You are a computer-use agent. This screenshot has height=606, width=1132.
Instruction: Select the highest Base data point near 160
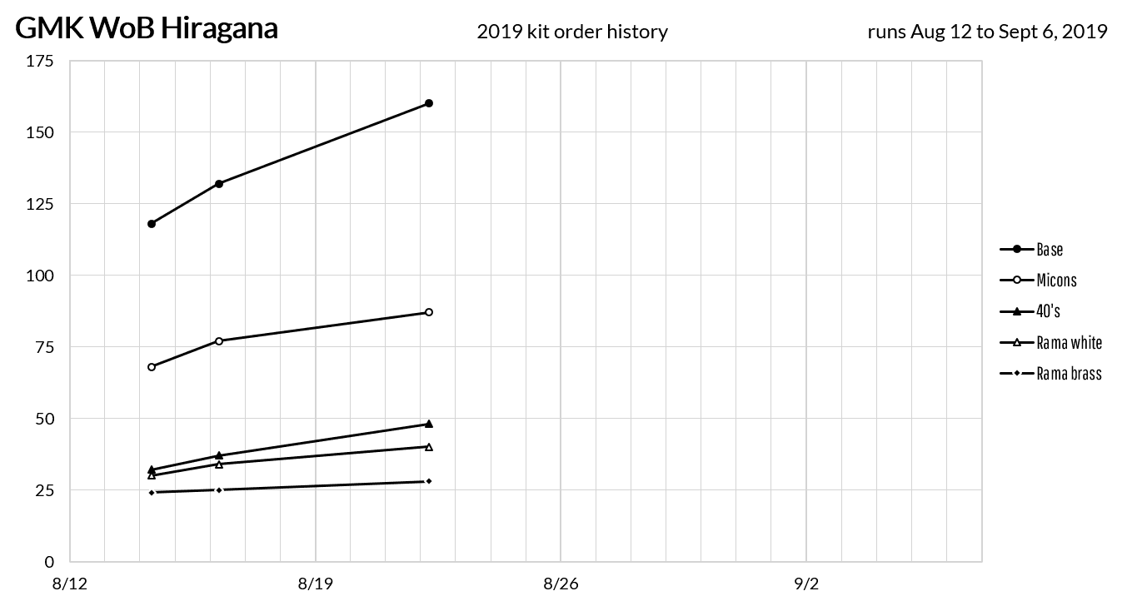[x=429, y=103]
